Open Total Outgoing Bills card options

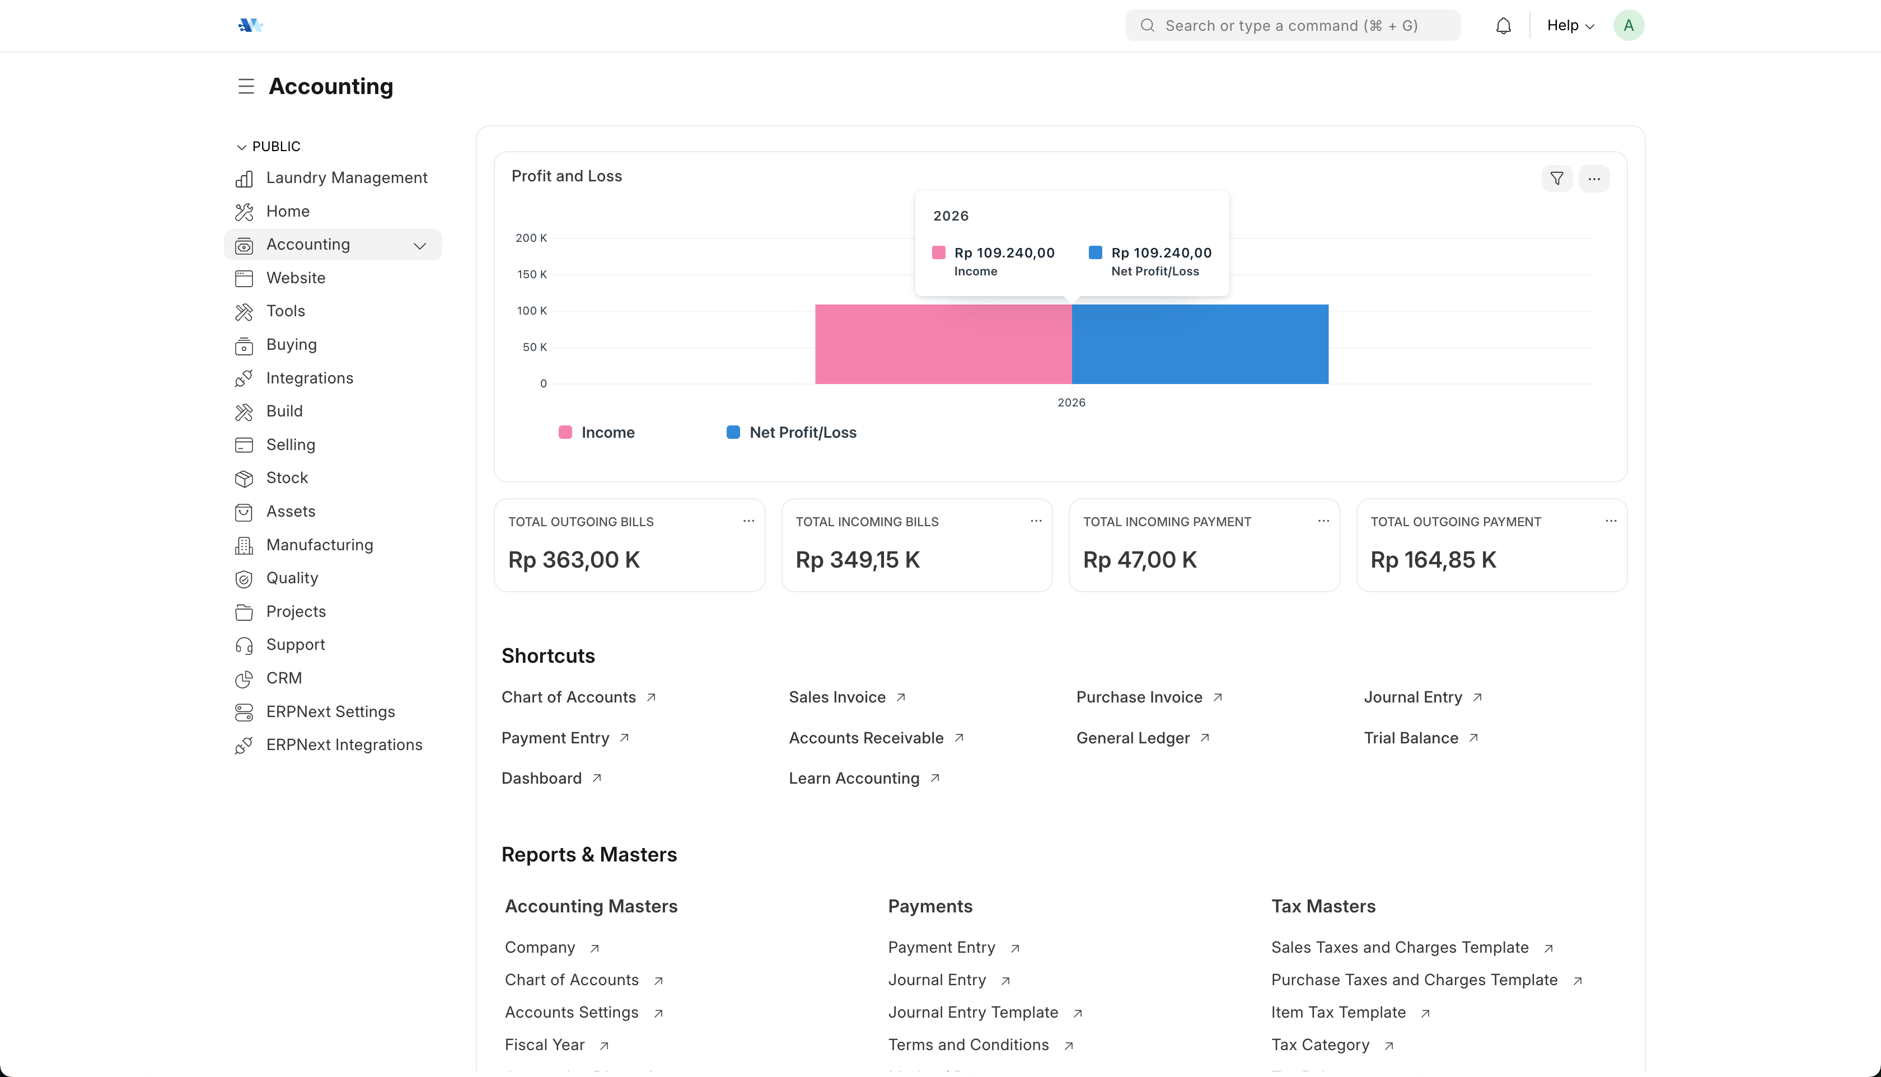(x=748, y=522)
